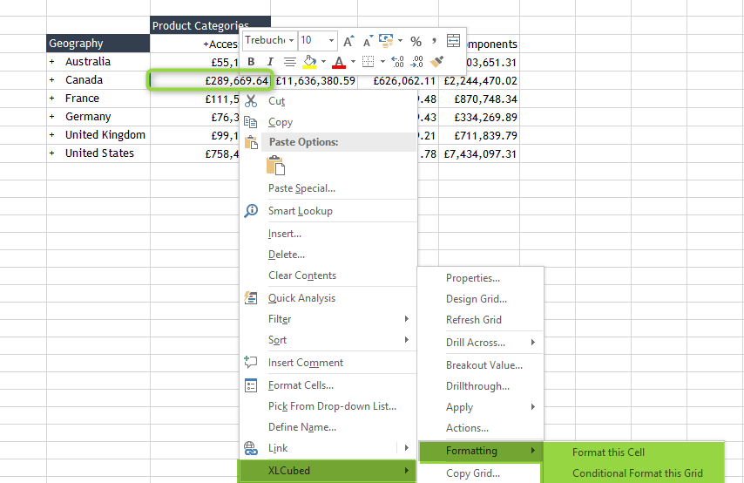This screenshot has height=483, width=744.
Task: Click the Format Painter brush icon
Action: pyautogui.click(x=437, y=62)
